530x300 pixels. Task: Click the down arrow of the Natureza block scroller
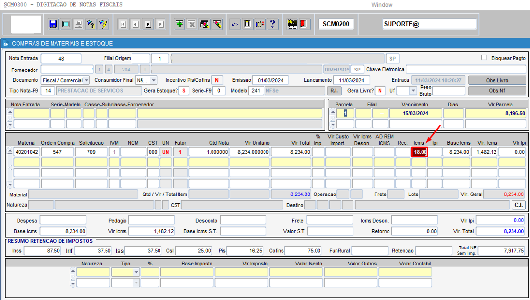(x=73, y=284)
